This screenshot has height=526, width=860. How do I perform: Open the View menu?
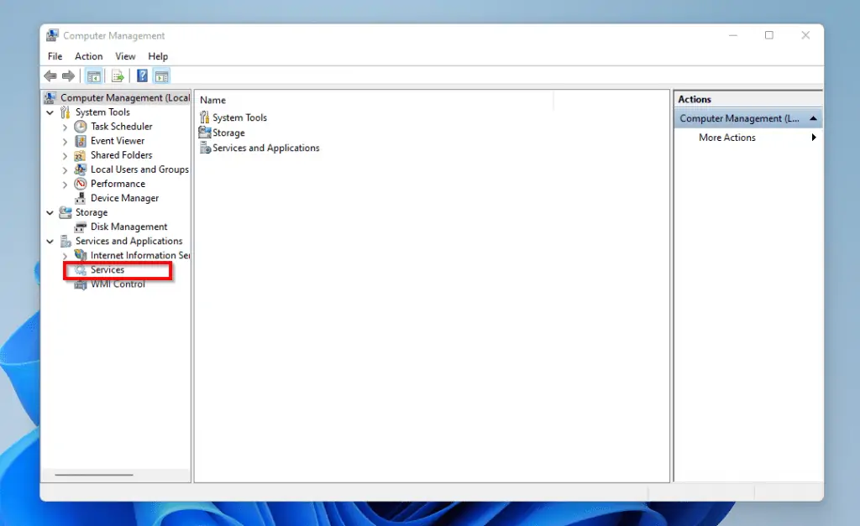click(x=125, y=55)
